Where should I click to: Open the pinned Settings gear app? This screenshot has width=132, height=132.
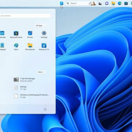point(44,35)
